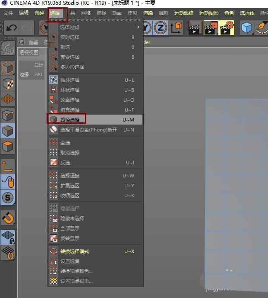The width and height of the screenshot is (268, 298).
Task: Click the Render to Picture Viewer icon
Action: tap(211, 29)
